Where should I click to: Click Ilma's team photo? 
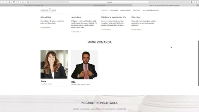(54, 64)
